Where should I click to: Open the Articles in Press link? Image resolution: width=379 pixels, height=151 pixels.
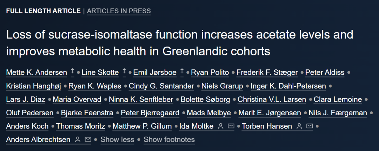click(x=119, y=11)
